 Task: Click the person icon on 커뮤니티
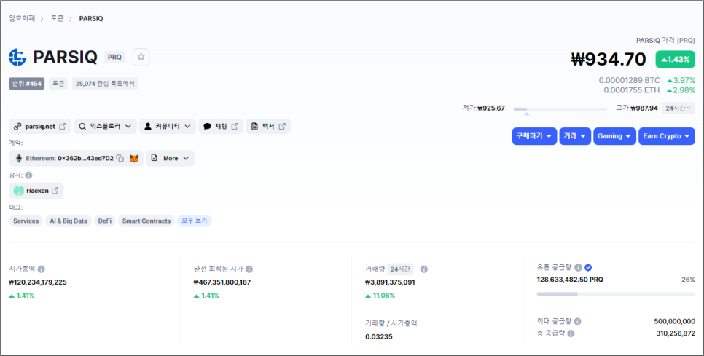[x=148, y=127]
